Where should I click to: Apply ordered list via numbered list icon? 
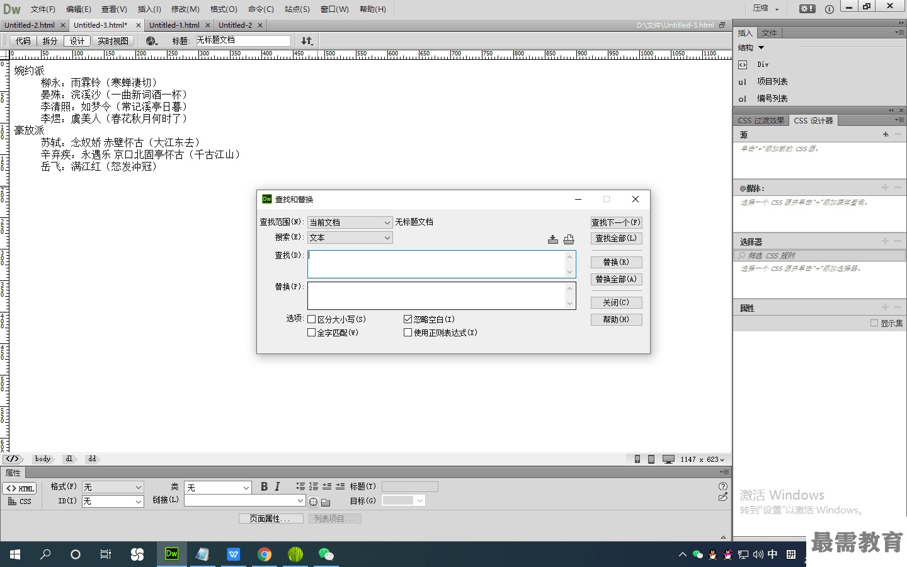point(314,486)
